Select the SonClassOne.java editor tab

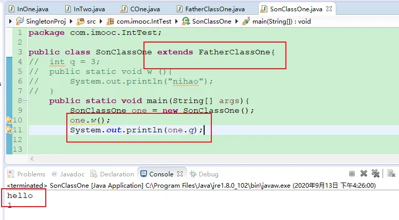tap(296, 9)
